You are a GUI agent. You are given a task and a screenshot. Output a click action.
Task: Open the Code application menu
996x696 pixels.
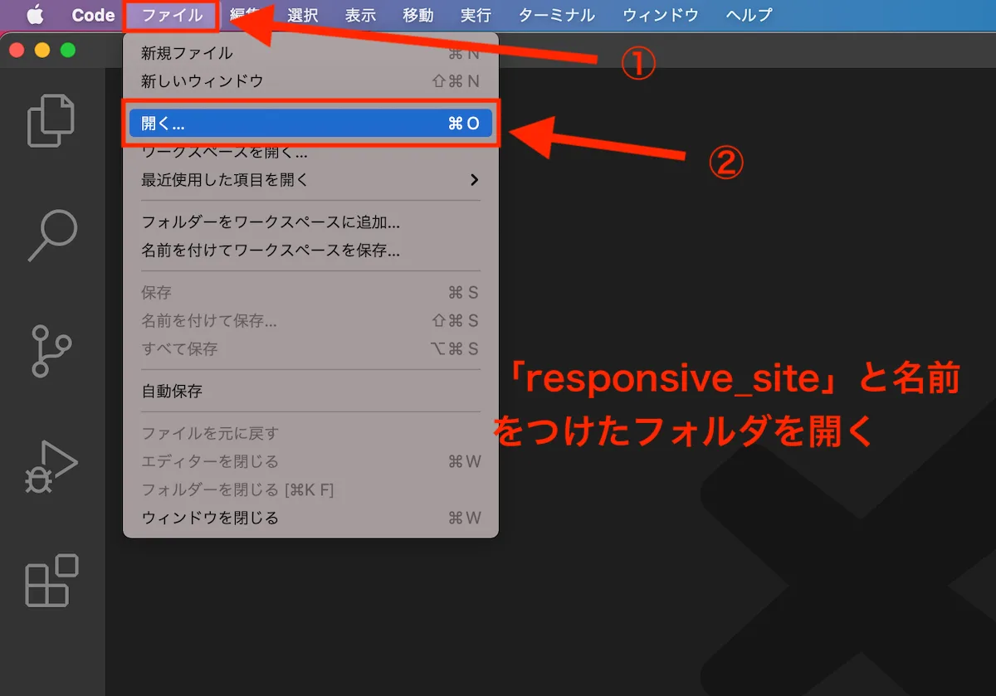[91, 14]
